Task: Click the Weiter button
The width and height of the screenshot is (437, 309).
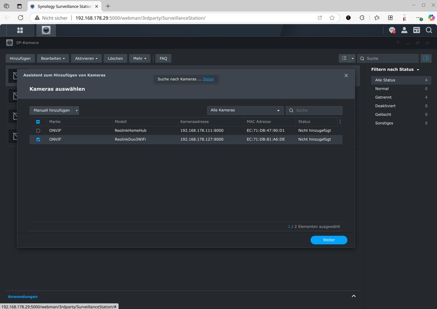Action: click(329, 240)
